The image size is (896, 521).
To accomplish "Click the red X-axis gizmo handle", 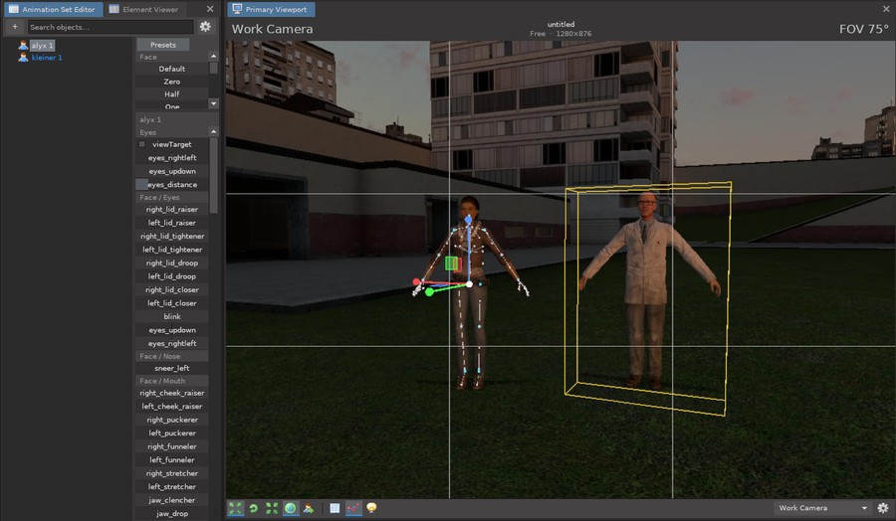I will [416, 282].
